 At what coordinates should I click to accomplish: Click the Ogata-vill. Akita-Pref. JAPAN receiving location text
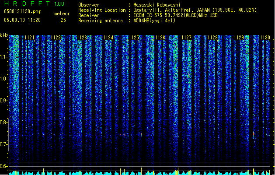click(x=195, y=10)
